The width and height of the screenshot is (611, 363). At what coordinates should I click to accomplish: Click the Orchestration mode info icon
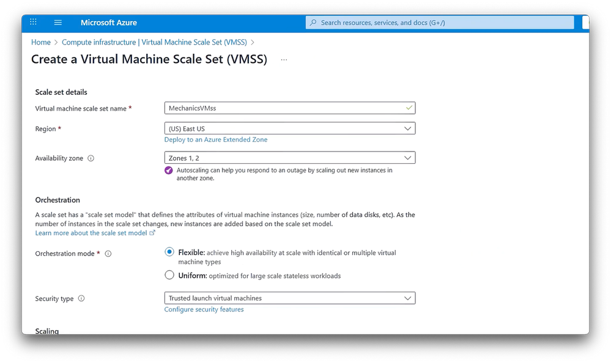click(108, 254)
